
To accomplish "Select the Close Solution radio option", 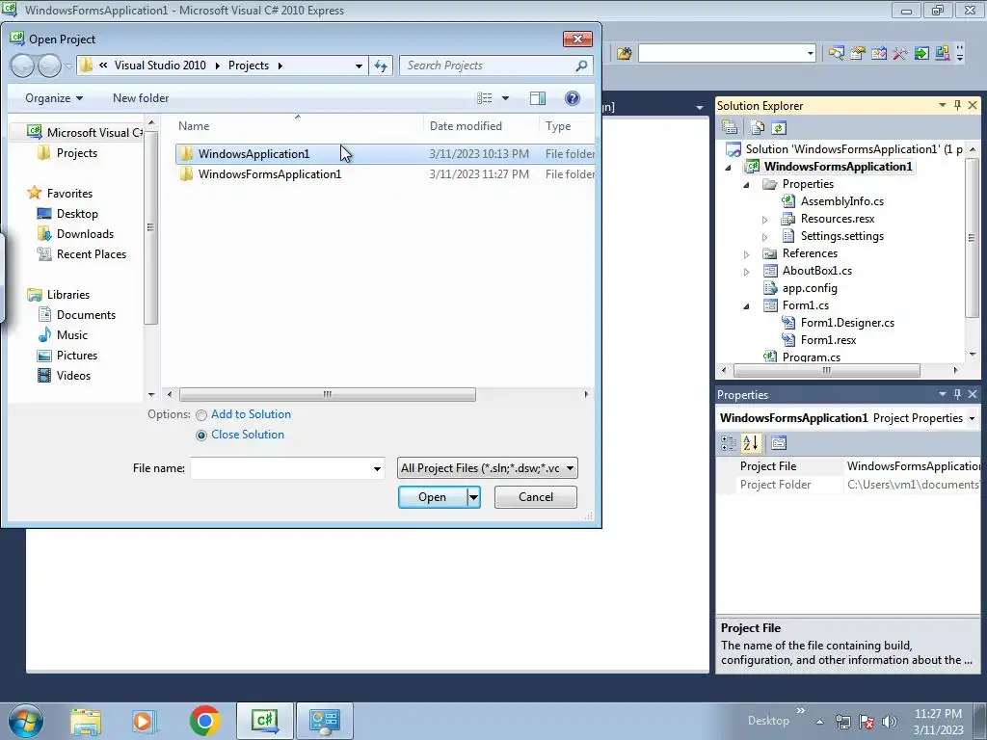I will tap(201, 436).
